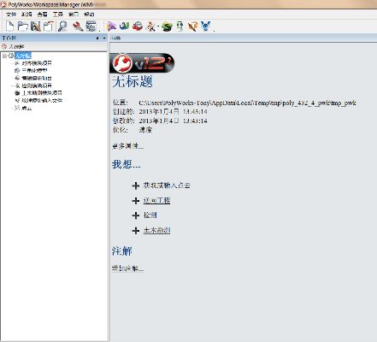The image size is (377, 342).
Task: Collapse the 无标题 workspace tree node
Action: tap(4, 56)
